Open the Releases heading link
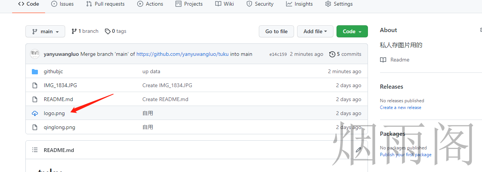The image size is (482, 172). [x=391, y=86]
